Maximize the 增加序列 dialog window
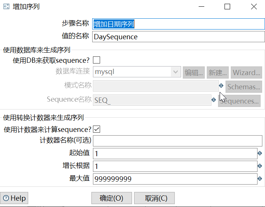 click(x=227, y=7)
